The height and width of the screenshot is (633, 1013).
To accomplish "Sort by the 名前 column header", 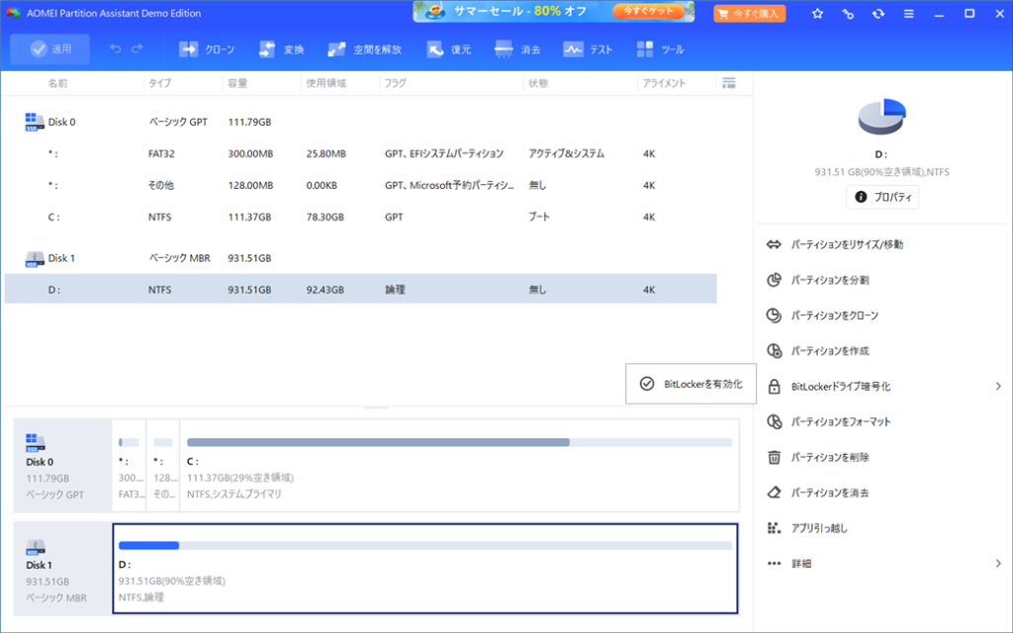I will tap(57, 83).
